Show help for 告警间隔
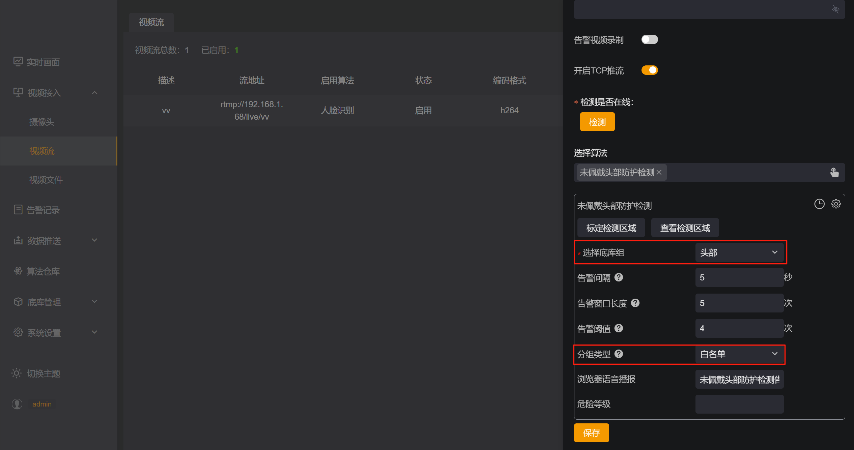Viewport: 854px width, 450px height. (x=619, y=277)
